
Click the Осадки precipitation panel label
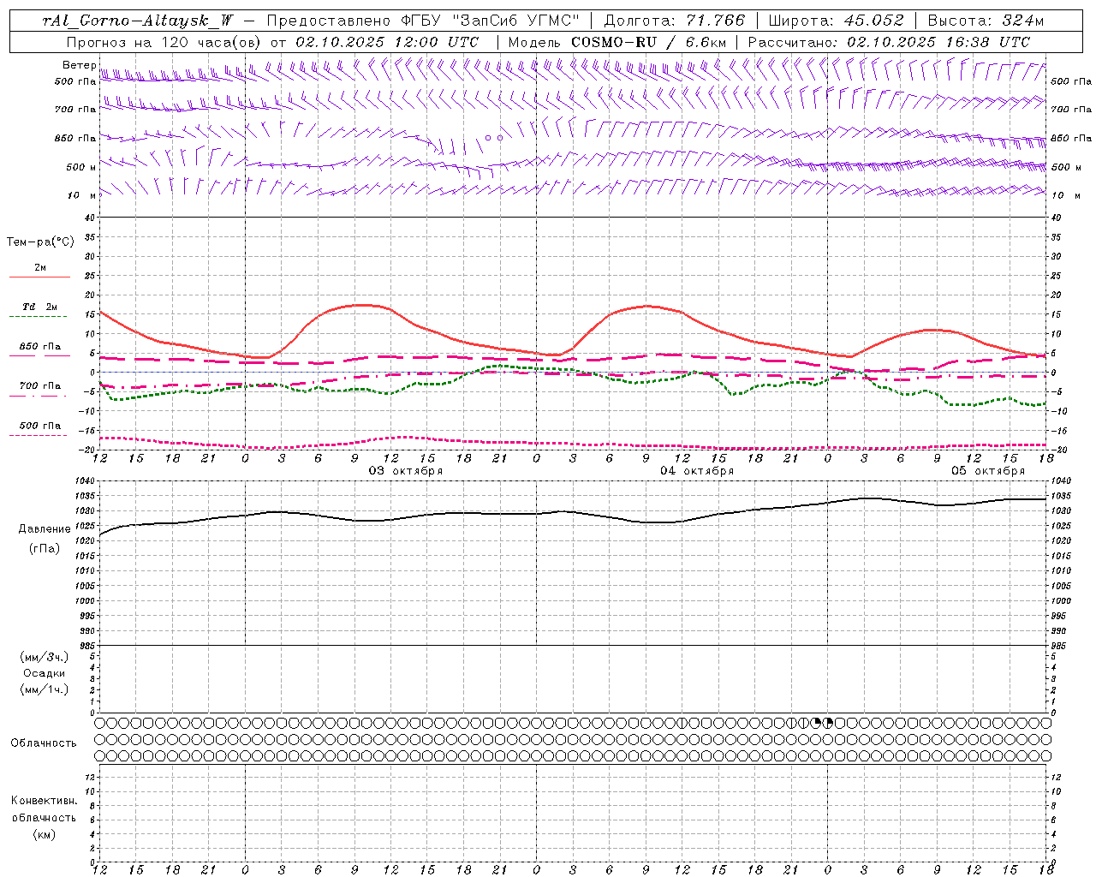tap(45, 673)
